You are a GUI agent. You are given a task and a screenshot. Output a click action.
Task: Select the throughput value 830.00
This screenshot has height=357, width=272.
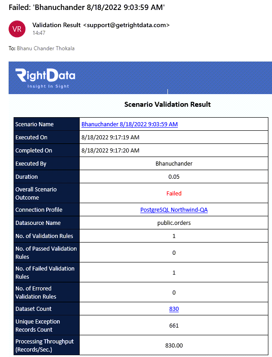tap(174, 345)
